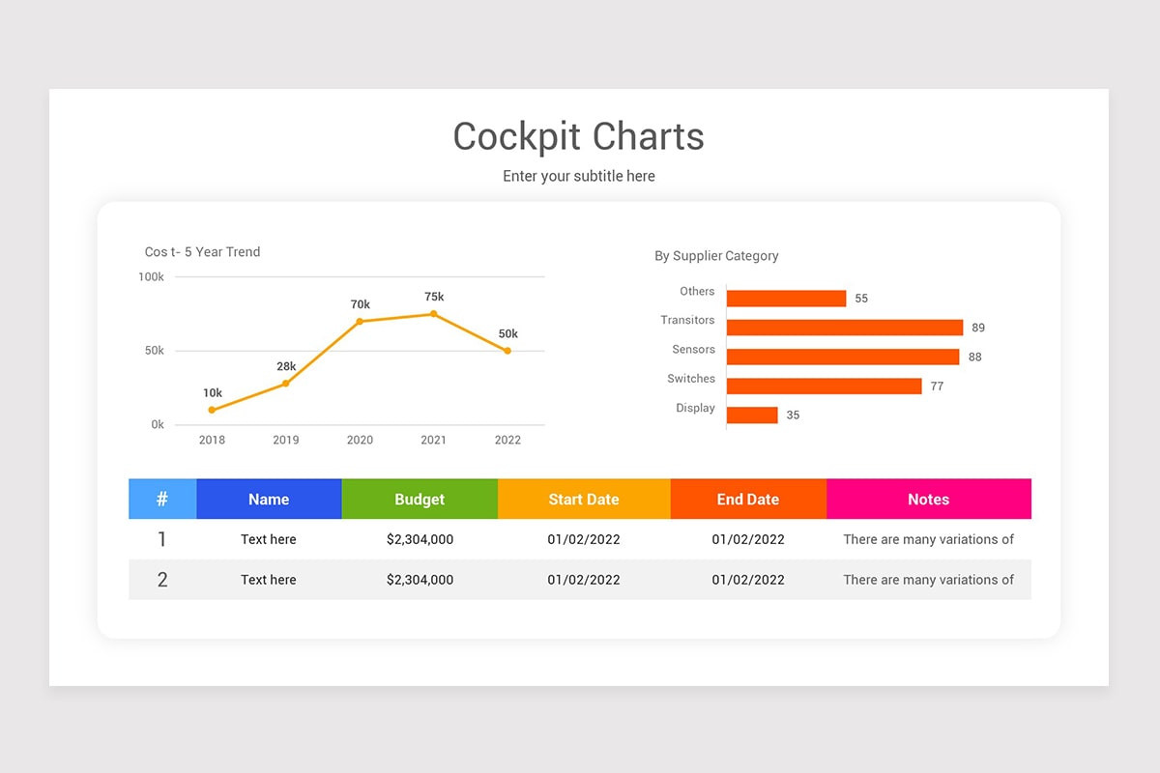Click the 'Enter your subtitle here' subtitle
Viewport: 1160px width, 773px height.
tap(579, 176)
